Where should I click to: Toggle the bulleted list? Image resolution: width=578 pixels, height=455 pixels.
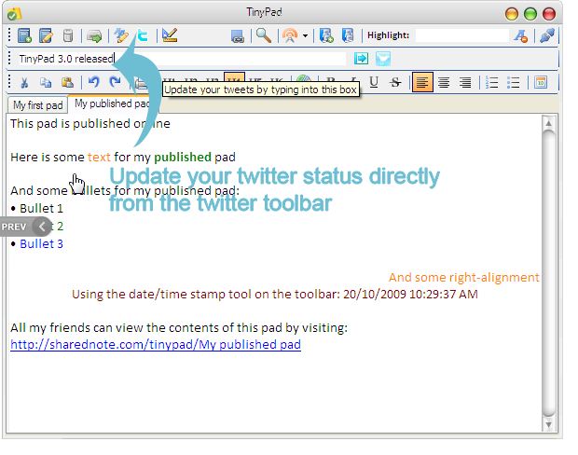514,82
